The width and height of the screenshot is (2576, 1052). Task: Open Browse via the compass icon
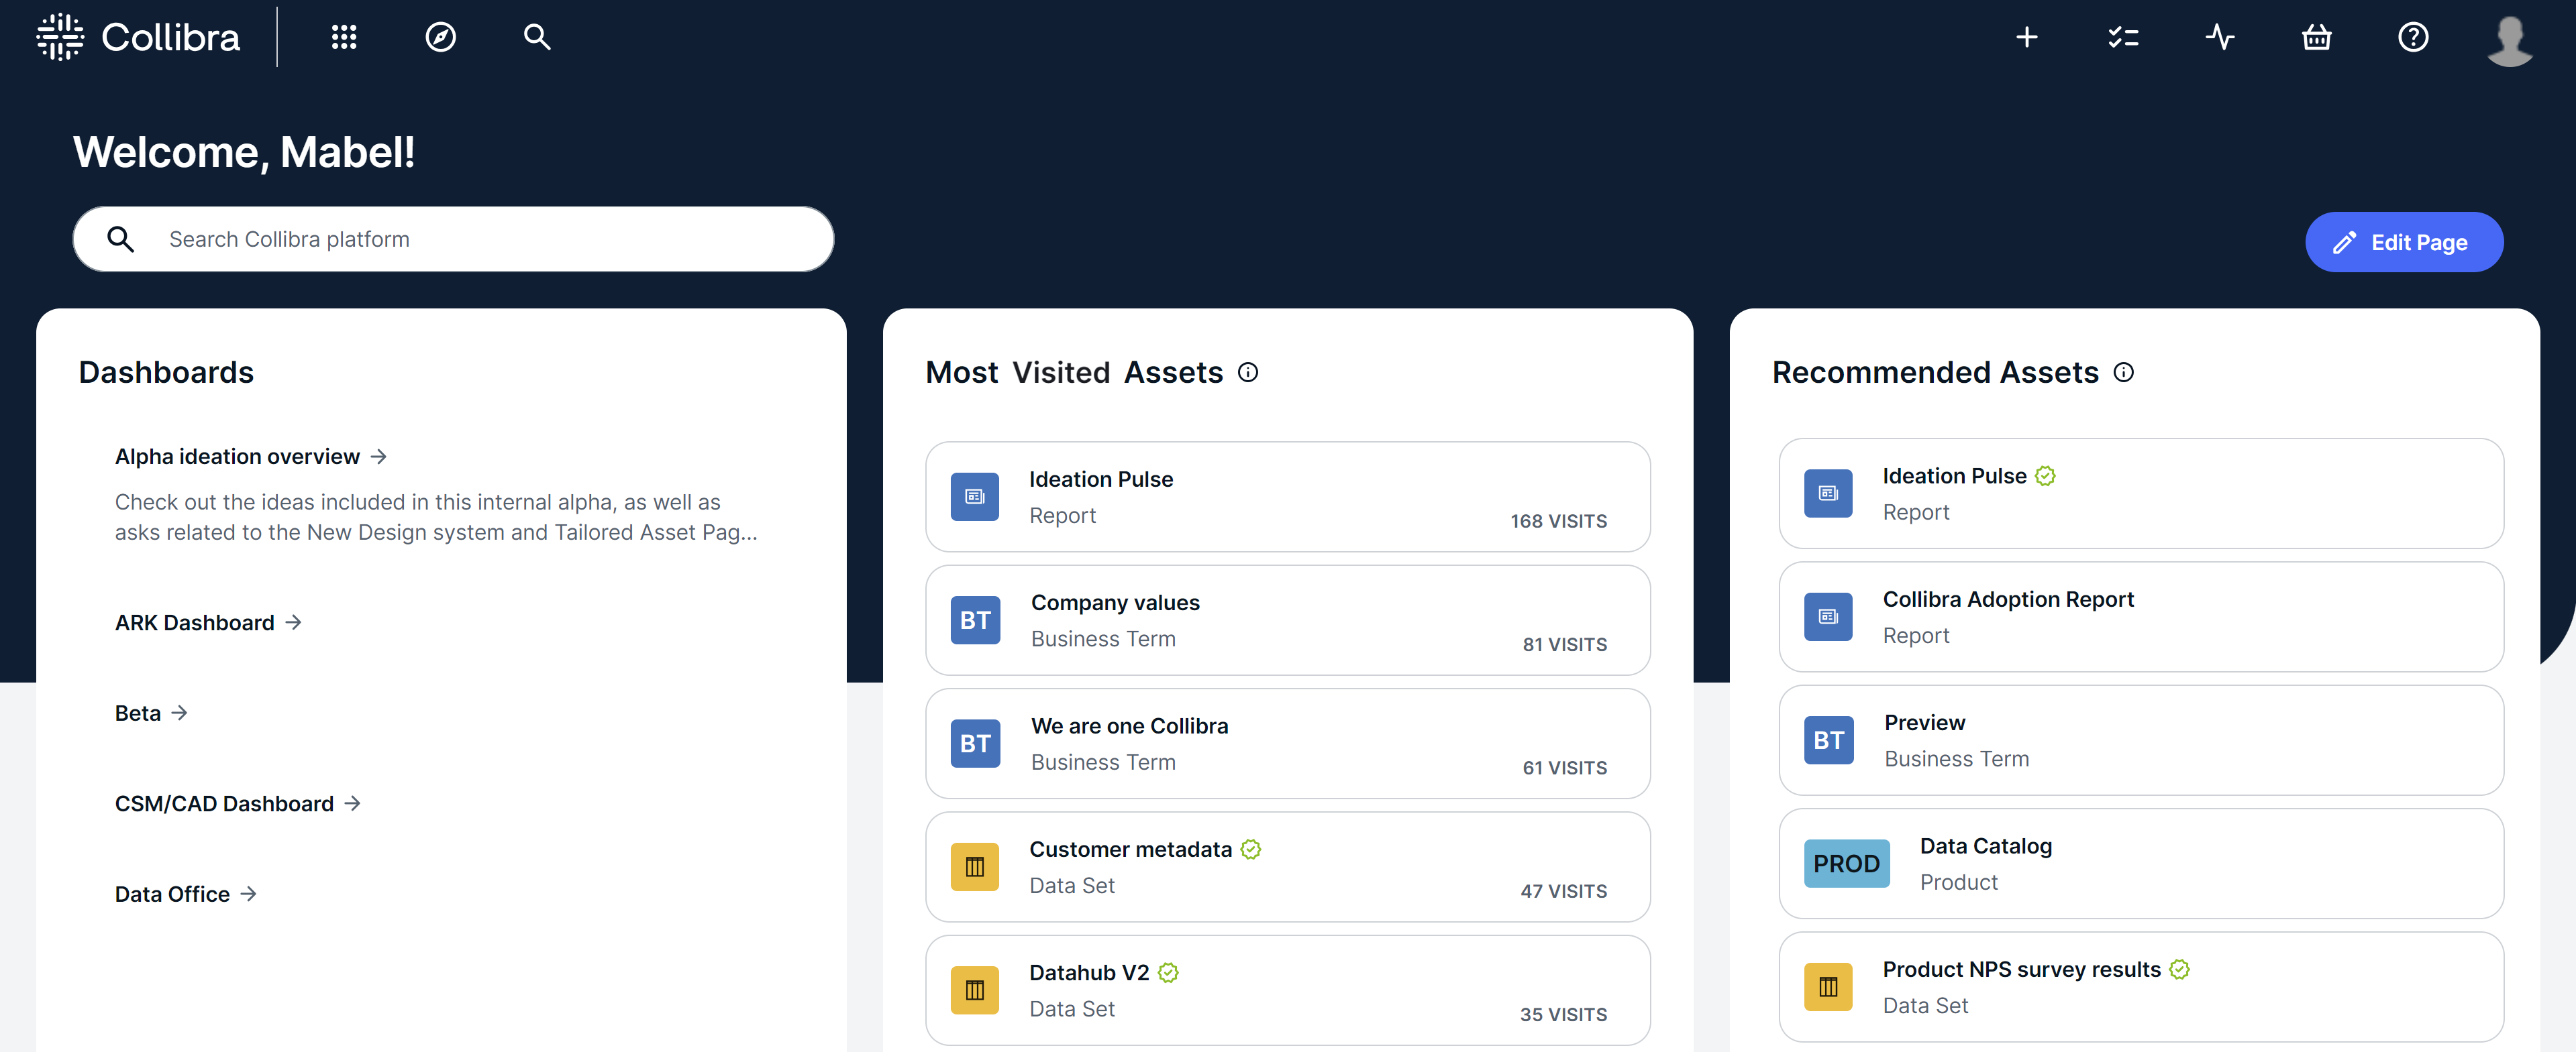pyautogui.click(x=440, y=37)
